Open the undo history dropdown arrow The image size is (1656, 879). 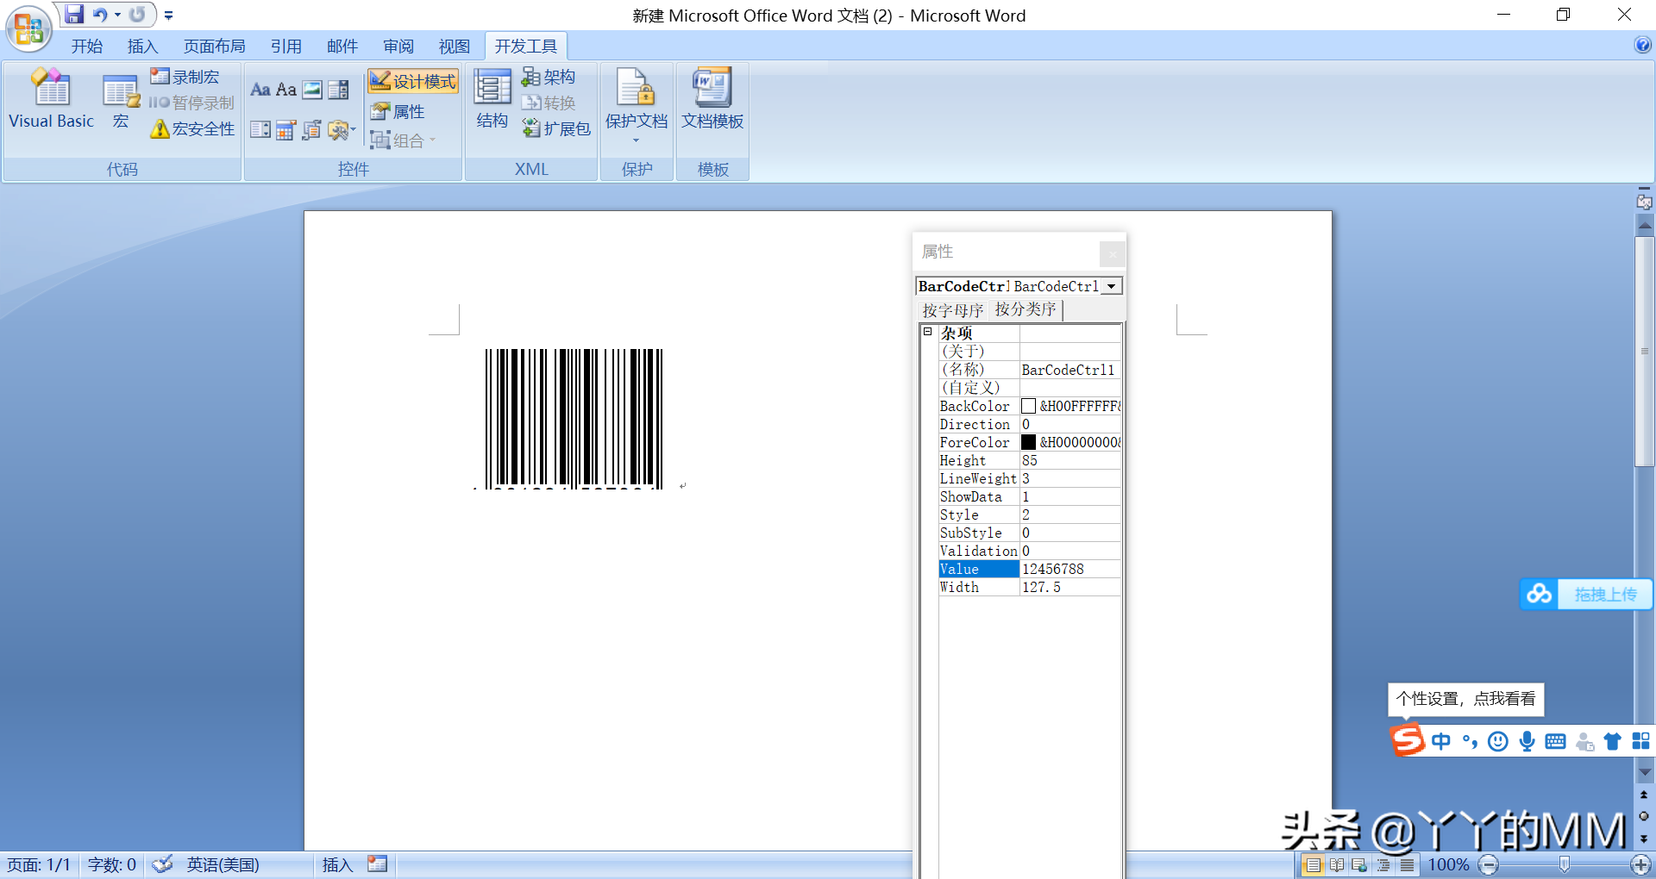point(117,15)
